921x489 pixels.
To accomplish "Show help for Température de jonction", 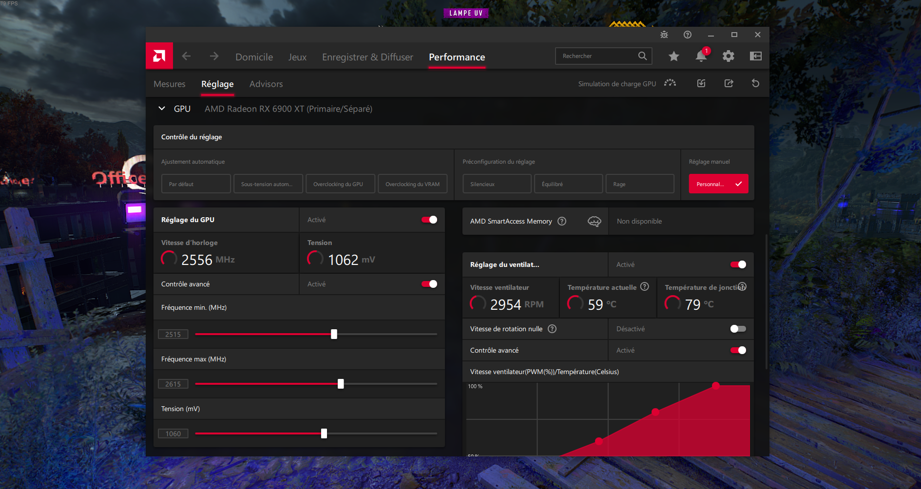I will (x=742, y=287).
